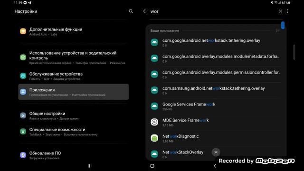Tap the home navigation button
This screenshot has height=171, width=304.
coord(152,166)
